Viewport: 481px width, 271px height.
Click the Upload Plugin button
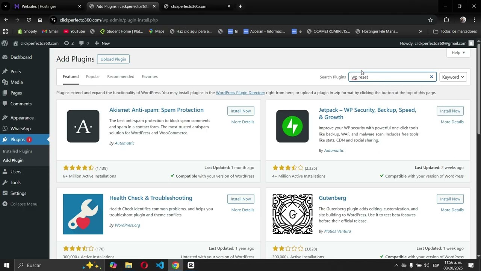coord(113,59)
